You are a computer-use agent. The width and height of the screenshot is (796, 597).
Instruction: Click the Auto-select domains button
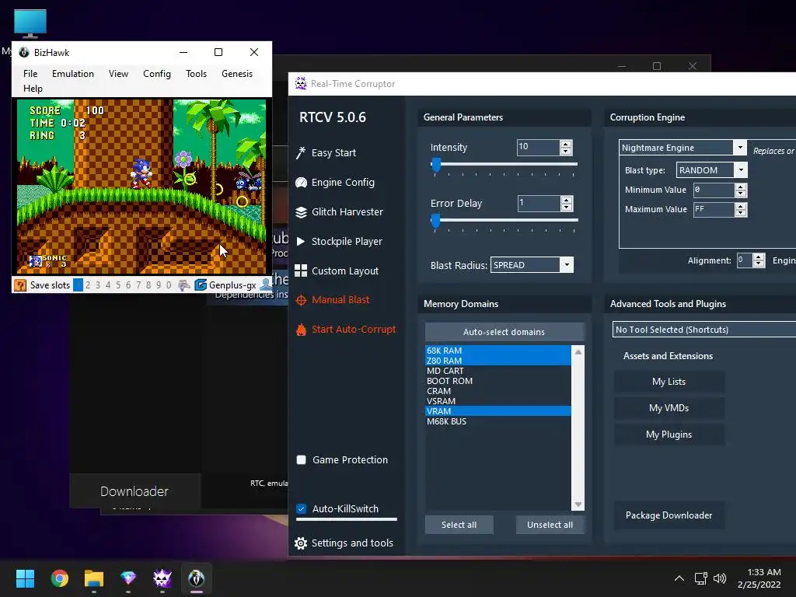point(504,332)
